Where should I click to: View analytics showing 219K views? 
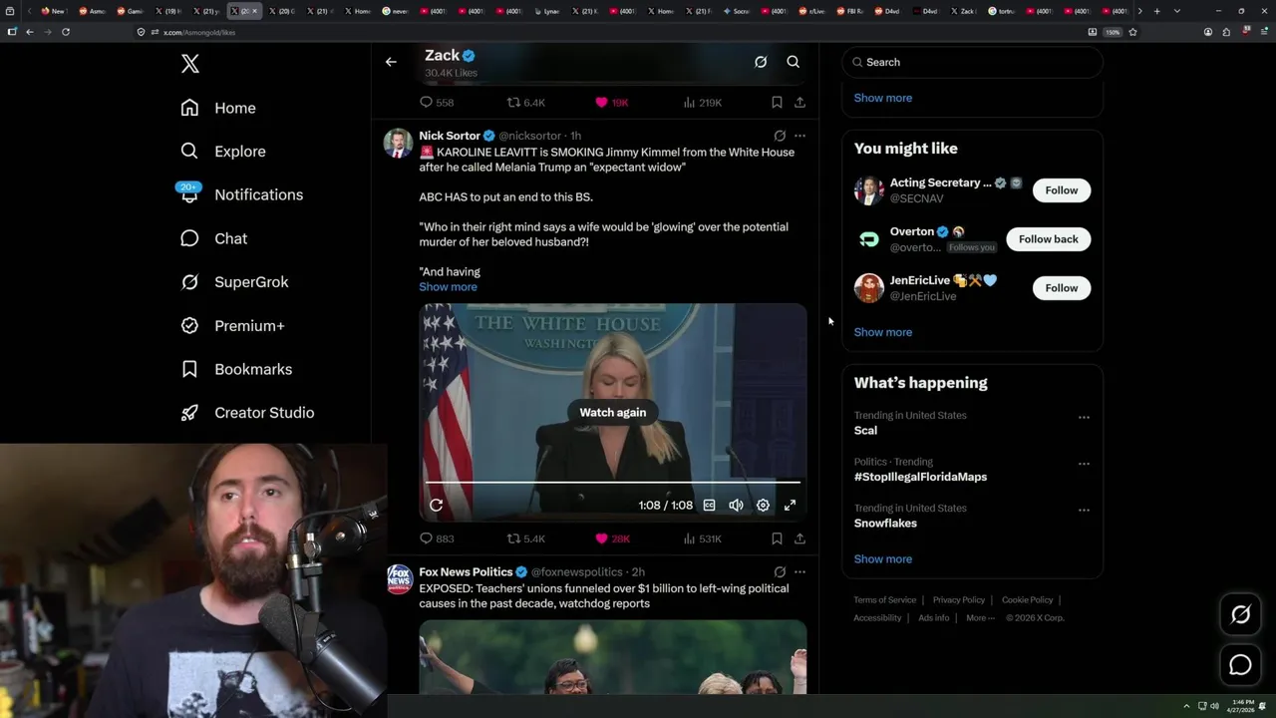[702, 103]
